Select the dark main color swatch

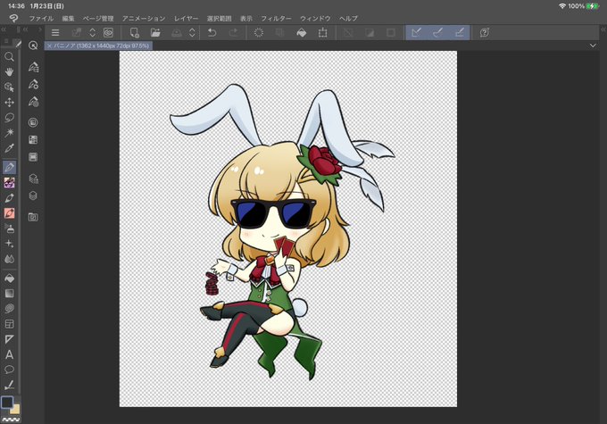7,402
